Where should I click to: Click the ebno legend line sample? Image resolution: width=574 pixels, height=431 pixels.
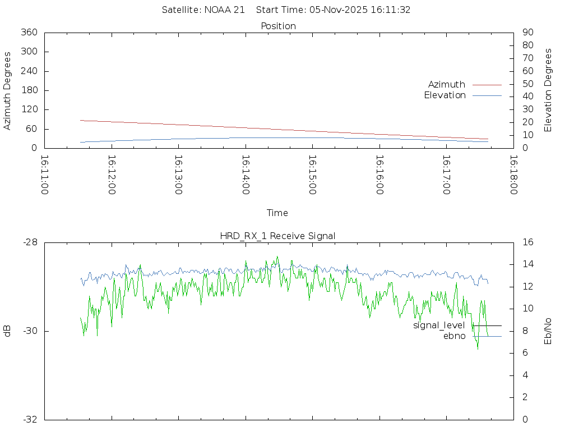[x=487, y=336]
